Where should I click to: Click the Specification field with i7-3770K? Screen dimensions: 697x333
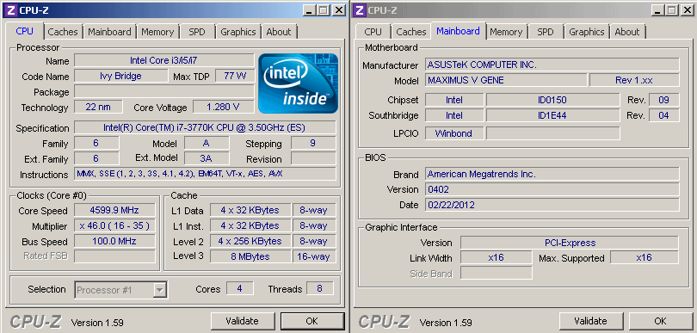[x=205, y=127]
